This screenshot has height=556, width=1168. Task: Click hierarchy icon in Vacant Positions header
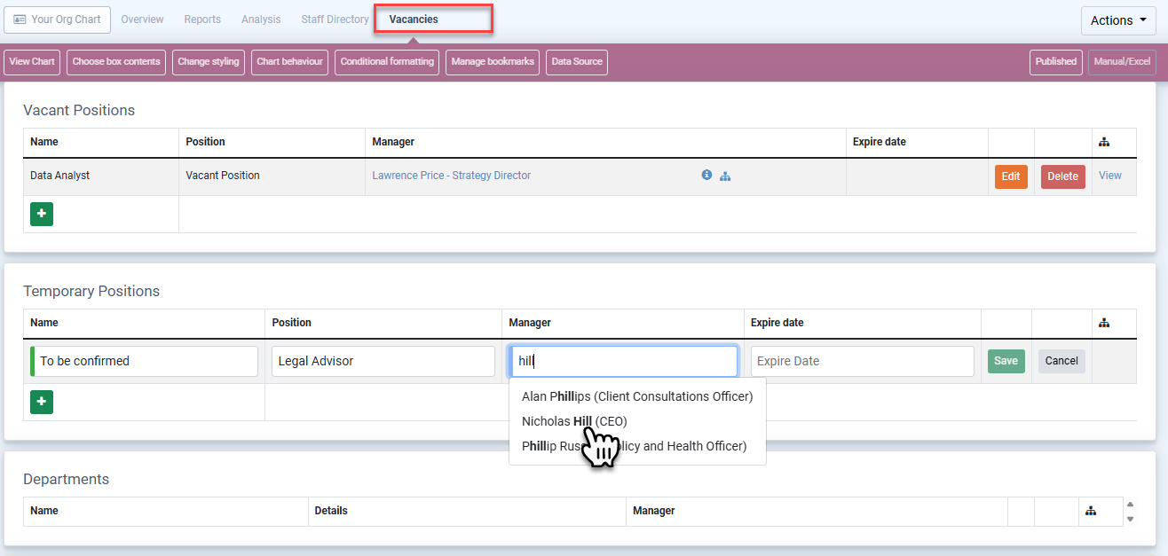1104,142
